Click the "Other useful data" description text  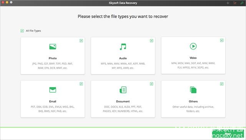coord(193,109)
